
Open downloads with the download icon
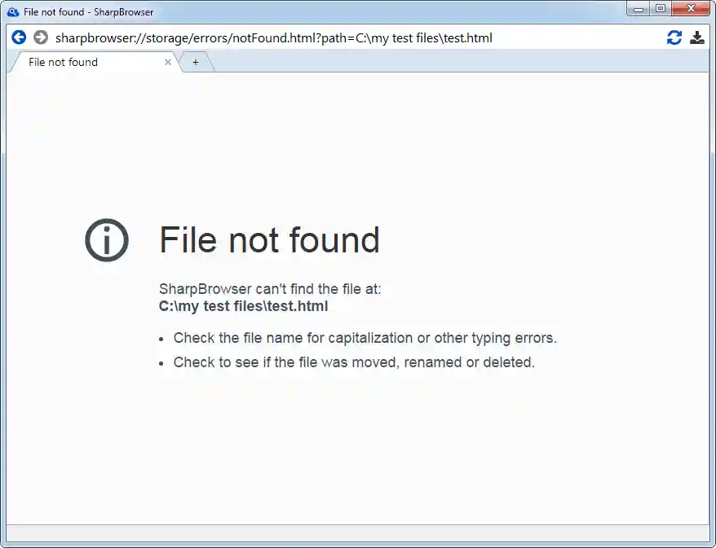696,37
